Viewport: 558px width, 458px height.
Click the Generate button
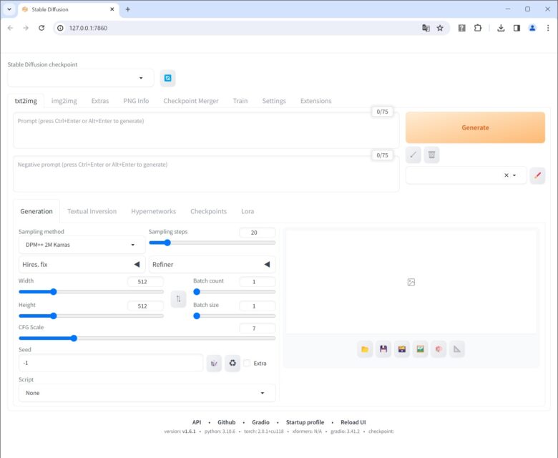(475, 127)
